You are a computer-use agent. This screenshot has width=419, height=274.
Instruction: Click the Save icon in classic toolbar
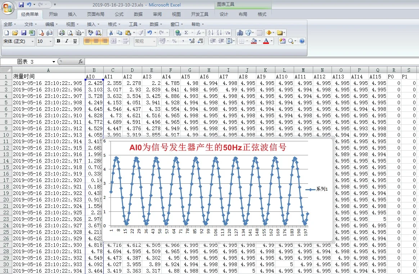coord(23,33)
